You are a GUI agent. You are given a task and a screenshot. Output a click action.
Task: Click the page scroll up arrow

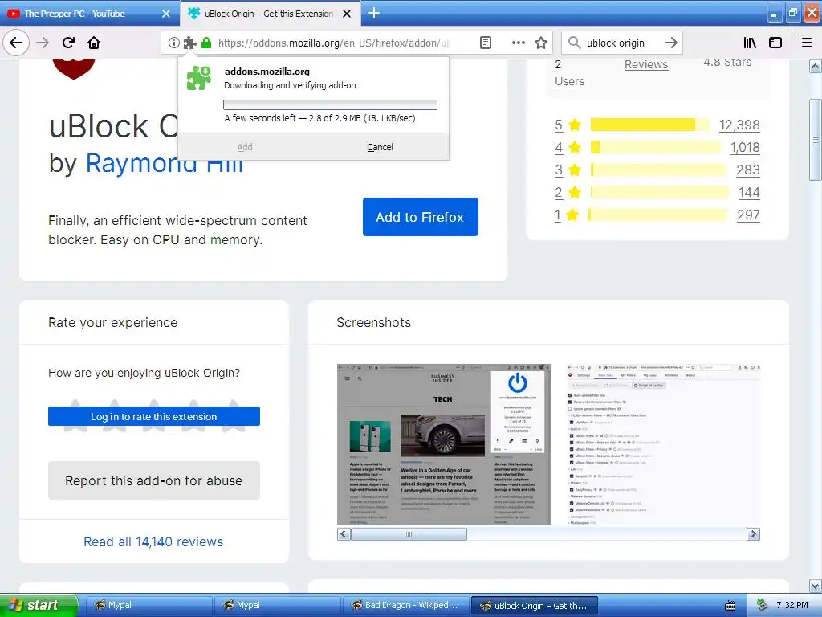click(x=816, y=66)
